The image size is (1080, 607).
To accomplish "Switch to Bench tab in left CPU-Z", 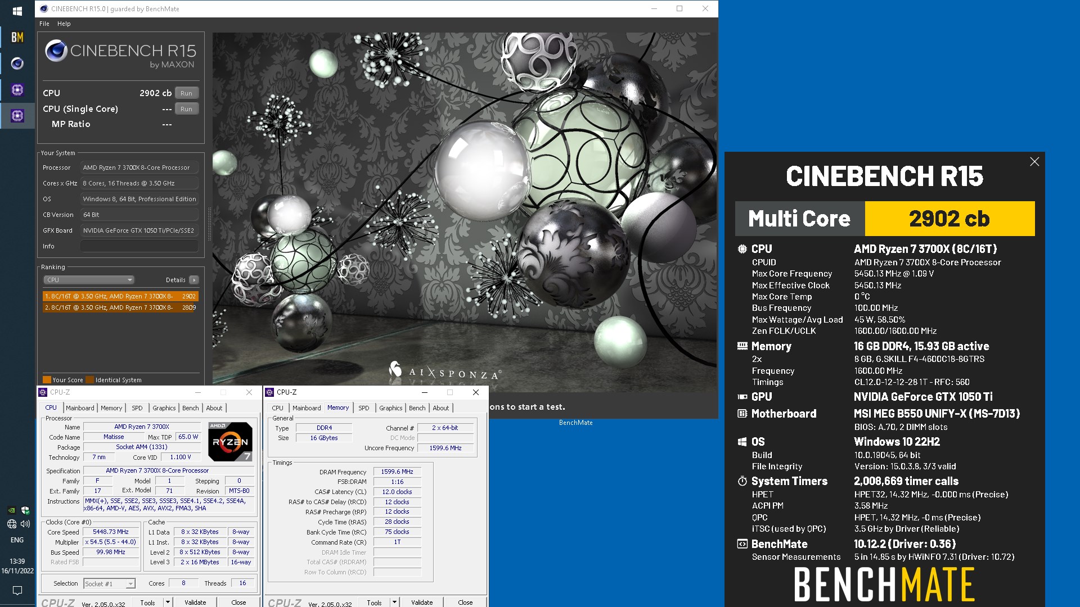I will tap(191, 408).
